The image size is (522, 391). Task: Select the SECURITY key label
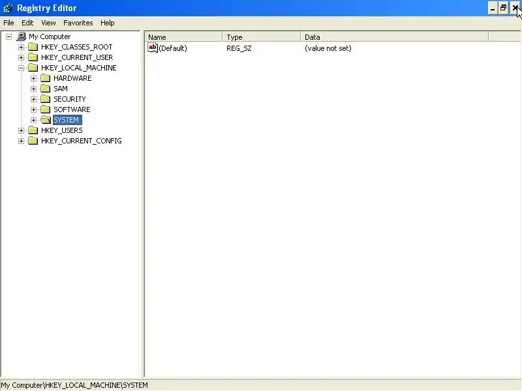pyautogui.click(x=70, y=99)
